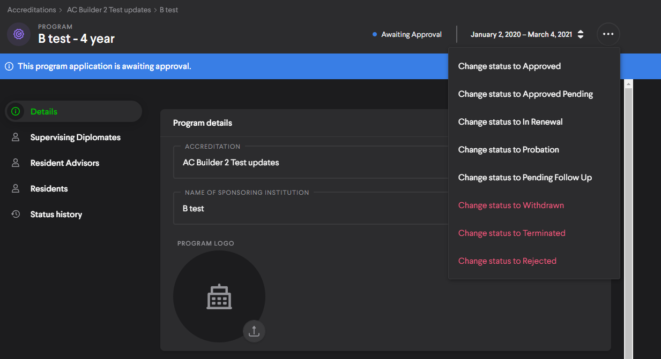Viewport: 661px width, 359px height.
Task: Click the program badge icon beside B test title
Action: point(18,34)
